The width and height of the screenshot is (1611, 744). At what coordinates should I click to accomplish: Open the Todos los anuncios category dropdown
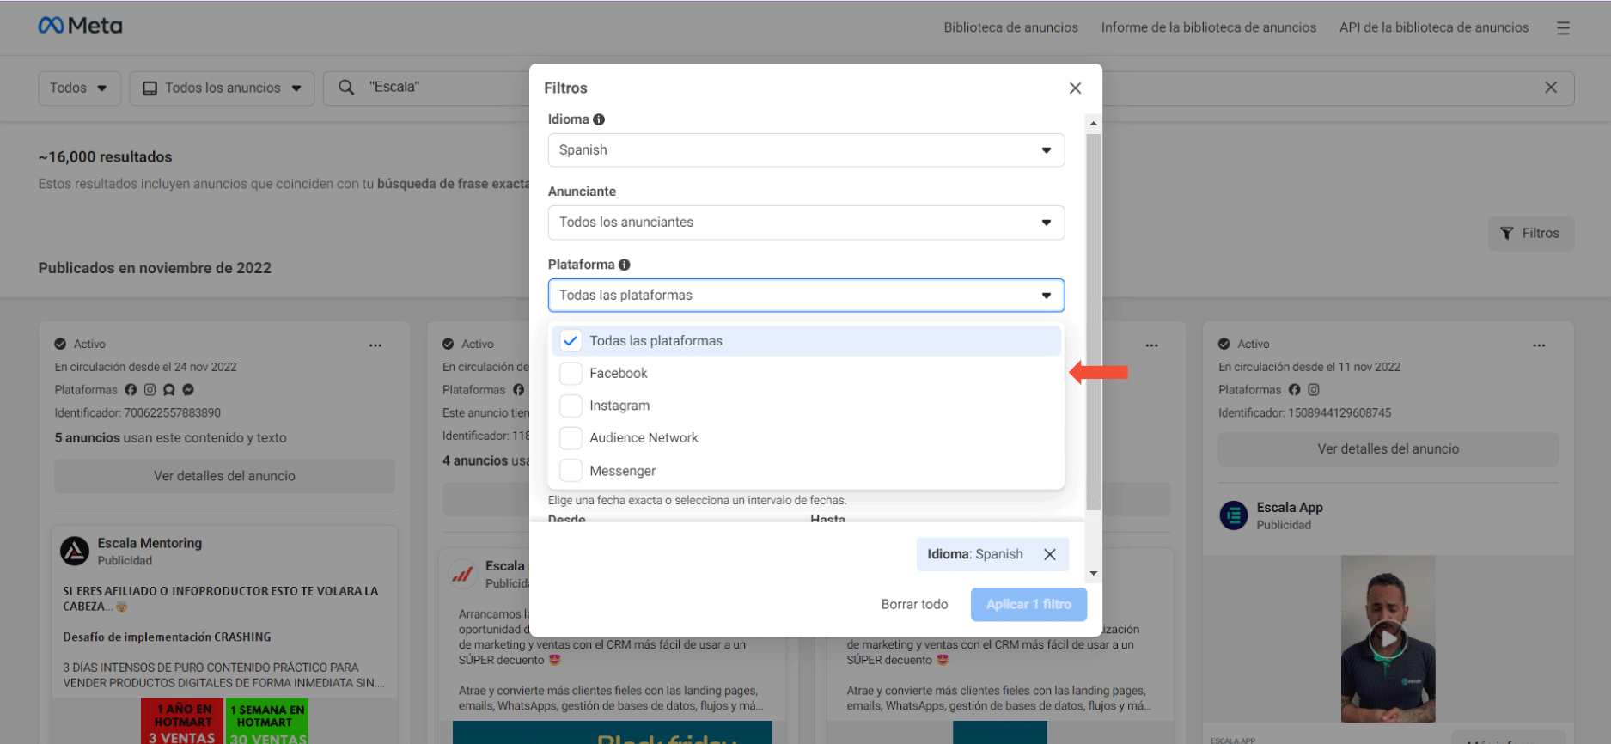click(222, 88)
